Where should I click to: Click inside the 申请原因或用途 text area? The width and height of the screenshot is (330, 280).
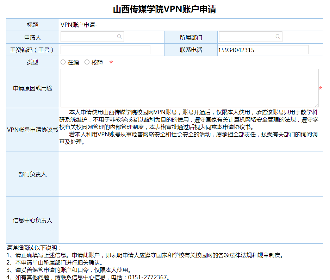click(x=189, y=88)
